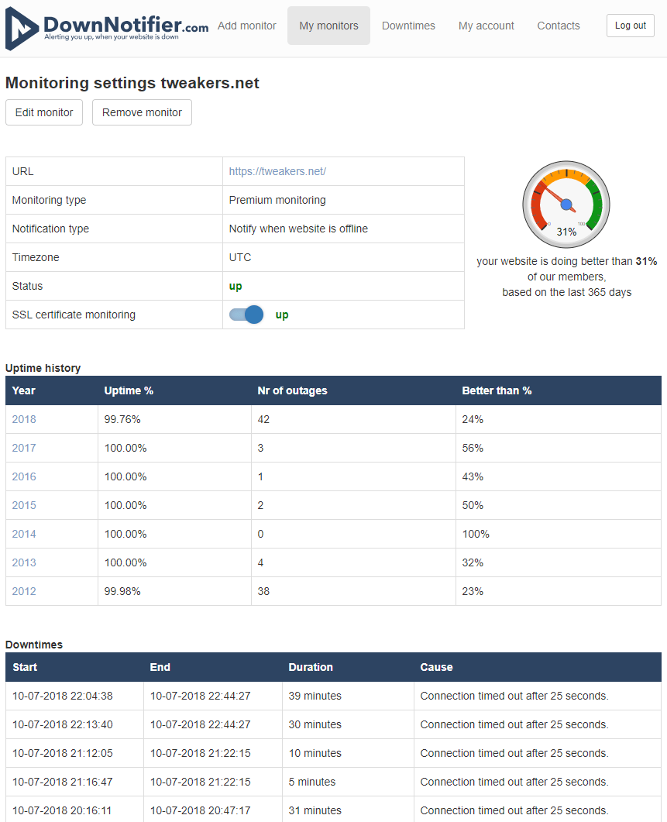Screen dimensions: 667x822
Task: Select the 24% better-than cell
Action: tap(559, 419)
